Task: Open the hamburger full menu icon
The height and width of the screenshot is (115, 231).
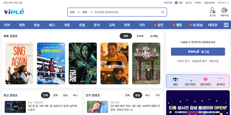Action: tap(226, 25)
